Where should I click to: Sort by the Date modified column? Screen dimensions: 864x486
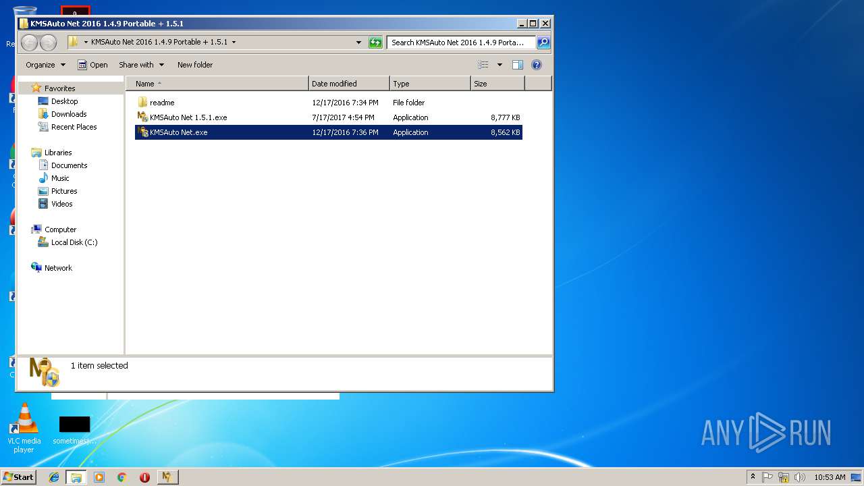click(349, 84)
